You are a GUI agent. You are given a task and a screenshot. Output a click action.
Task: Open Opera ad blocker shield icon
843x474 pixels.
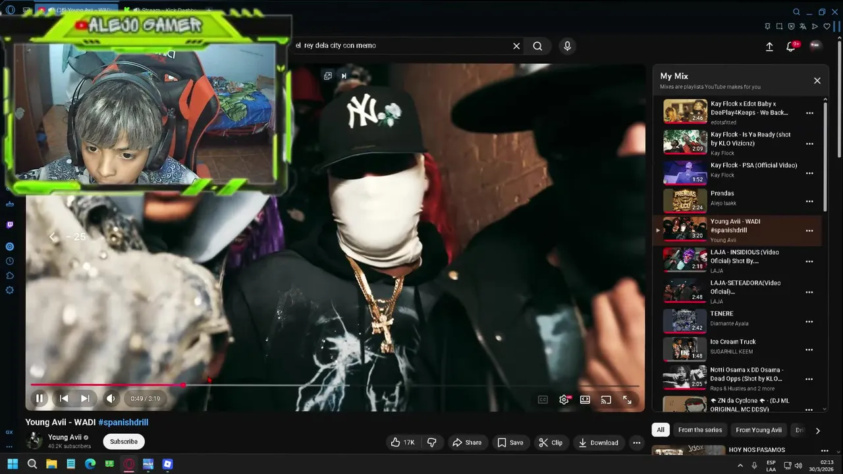pos(791,26)
